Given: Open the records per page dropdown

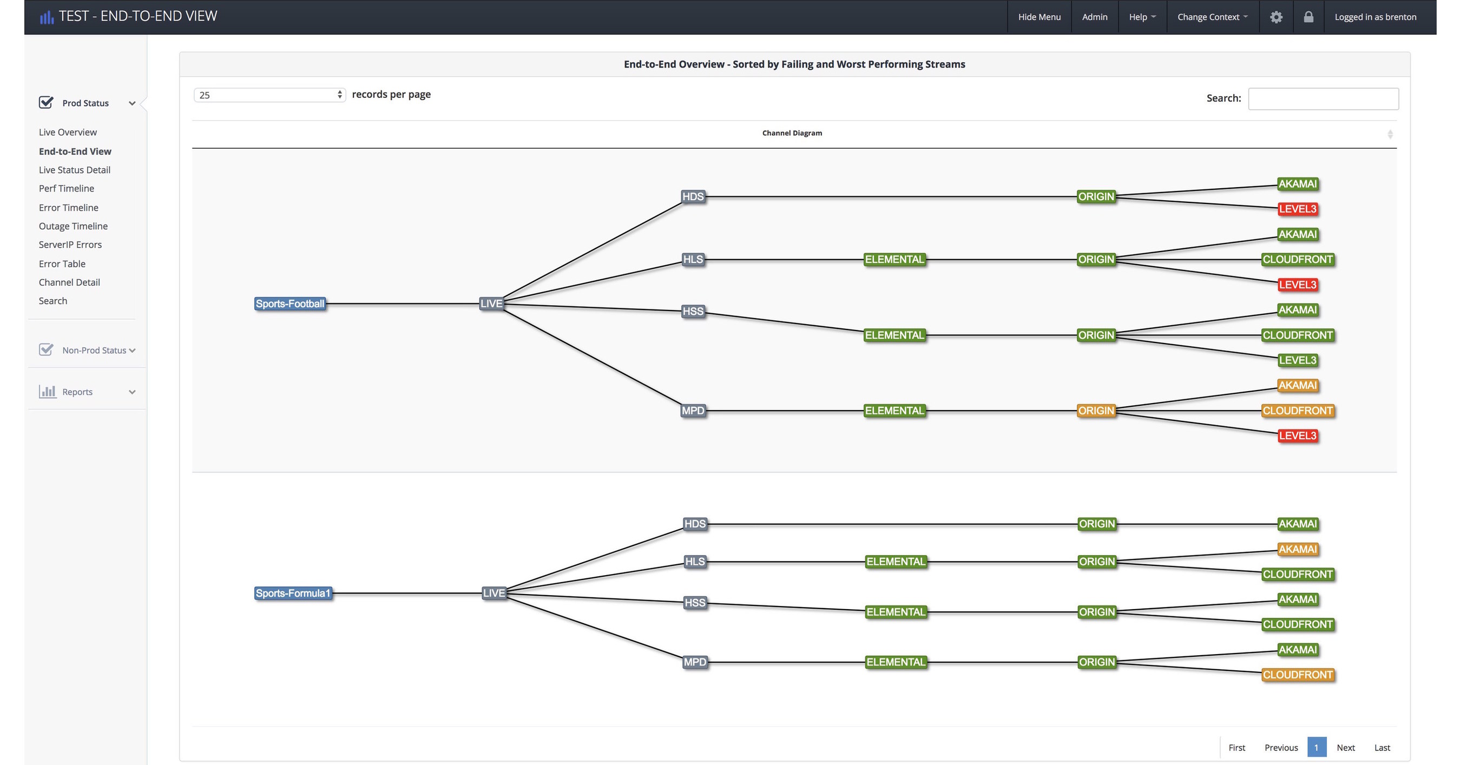Looking at the screenshot, I should pyautogui.click(x=269, y=95).
